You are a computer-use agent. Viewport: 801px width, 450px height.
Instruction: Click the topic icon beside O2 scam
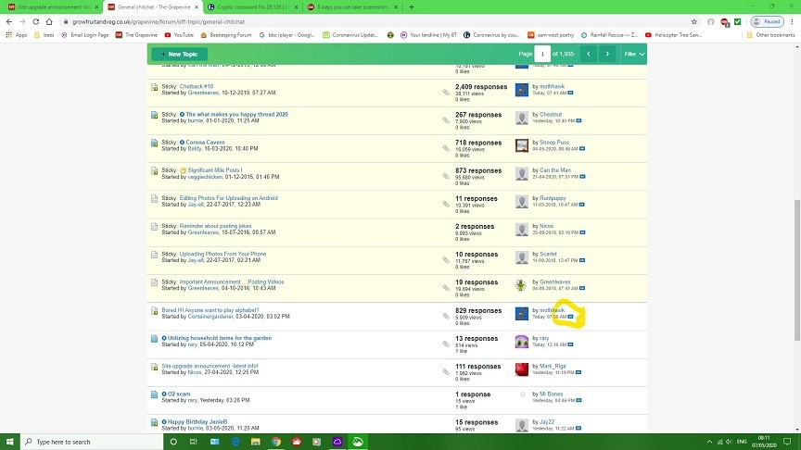(x=154, y=394)
